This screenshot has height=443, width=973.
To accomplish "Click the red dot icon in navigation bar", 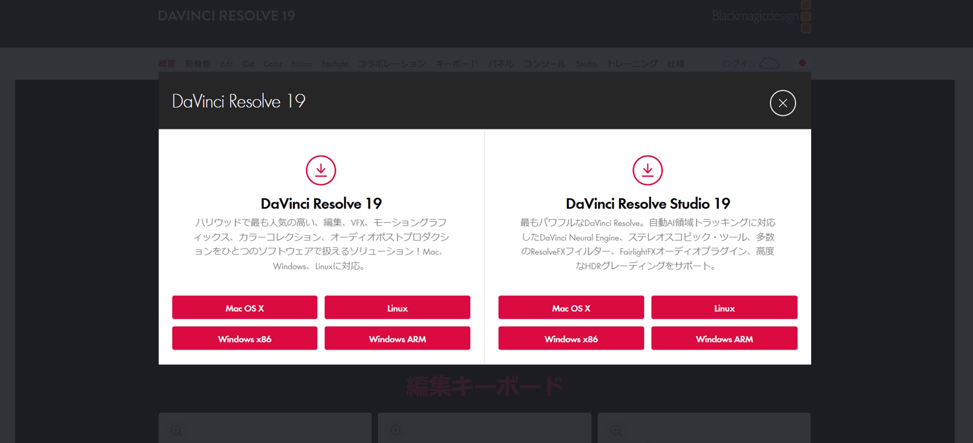I will tap(802, 63).
